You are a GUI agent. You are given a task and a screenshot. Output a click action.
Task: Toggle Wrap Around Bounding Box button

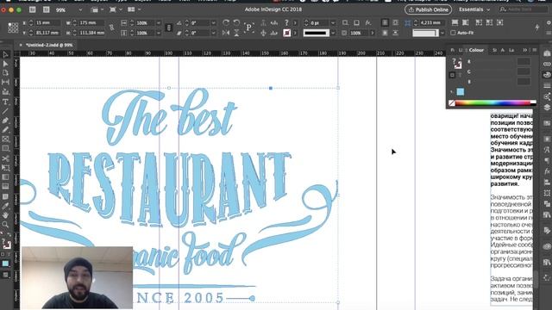tap(395, 23)
